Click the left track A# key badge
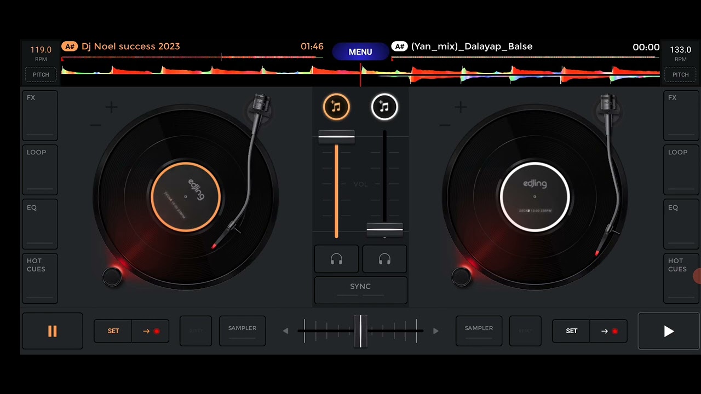 pyautogui.click(x=70, y=47)
